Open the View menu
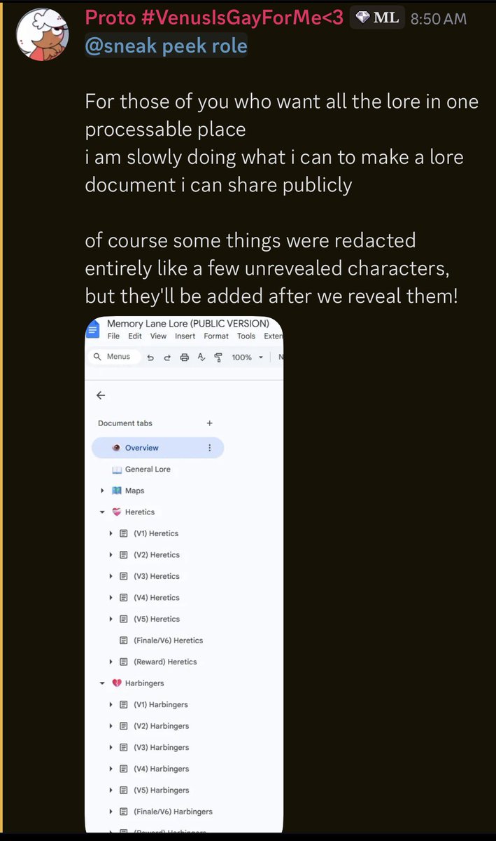 point(159,336)
